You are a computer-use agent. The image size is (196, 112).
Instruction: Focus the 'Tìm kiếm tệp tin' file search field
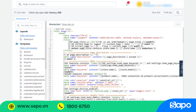[29, 25]
